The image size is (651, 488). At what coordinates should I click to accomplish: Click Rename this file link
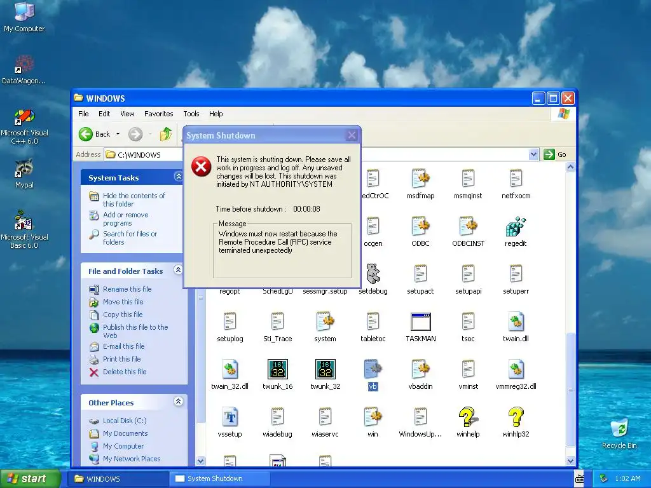pyautogui.click(x=127, y=289)
